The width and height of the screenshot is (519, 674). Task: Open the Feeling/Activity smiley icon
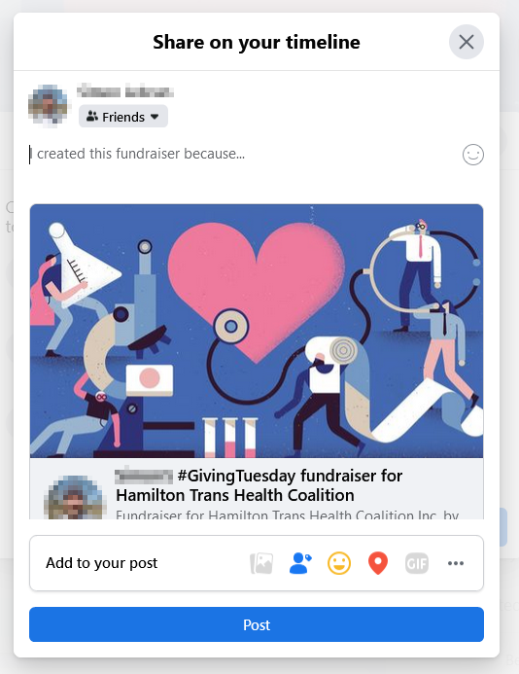coord(339,563)
